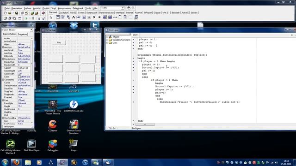296x166 pixels.
Task: Click the green Run arrow icon
Action: (27, 18)
